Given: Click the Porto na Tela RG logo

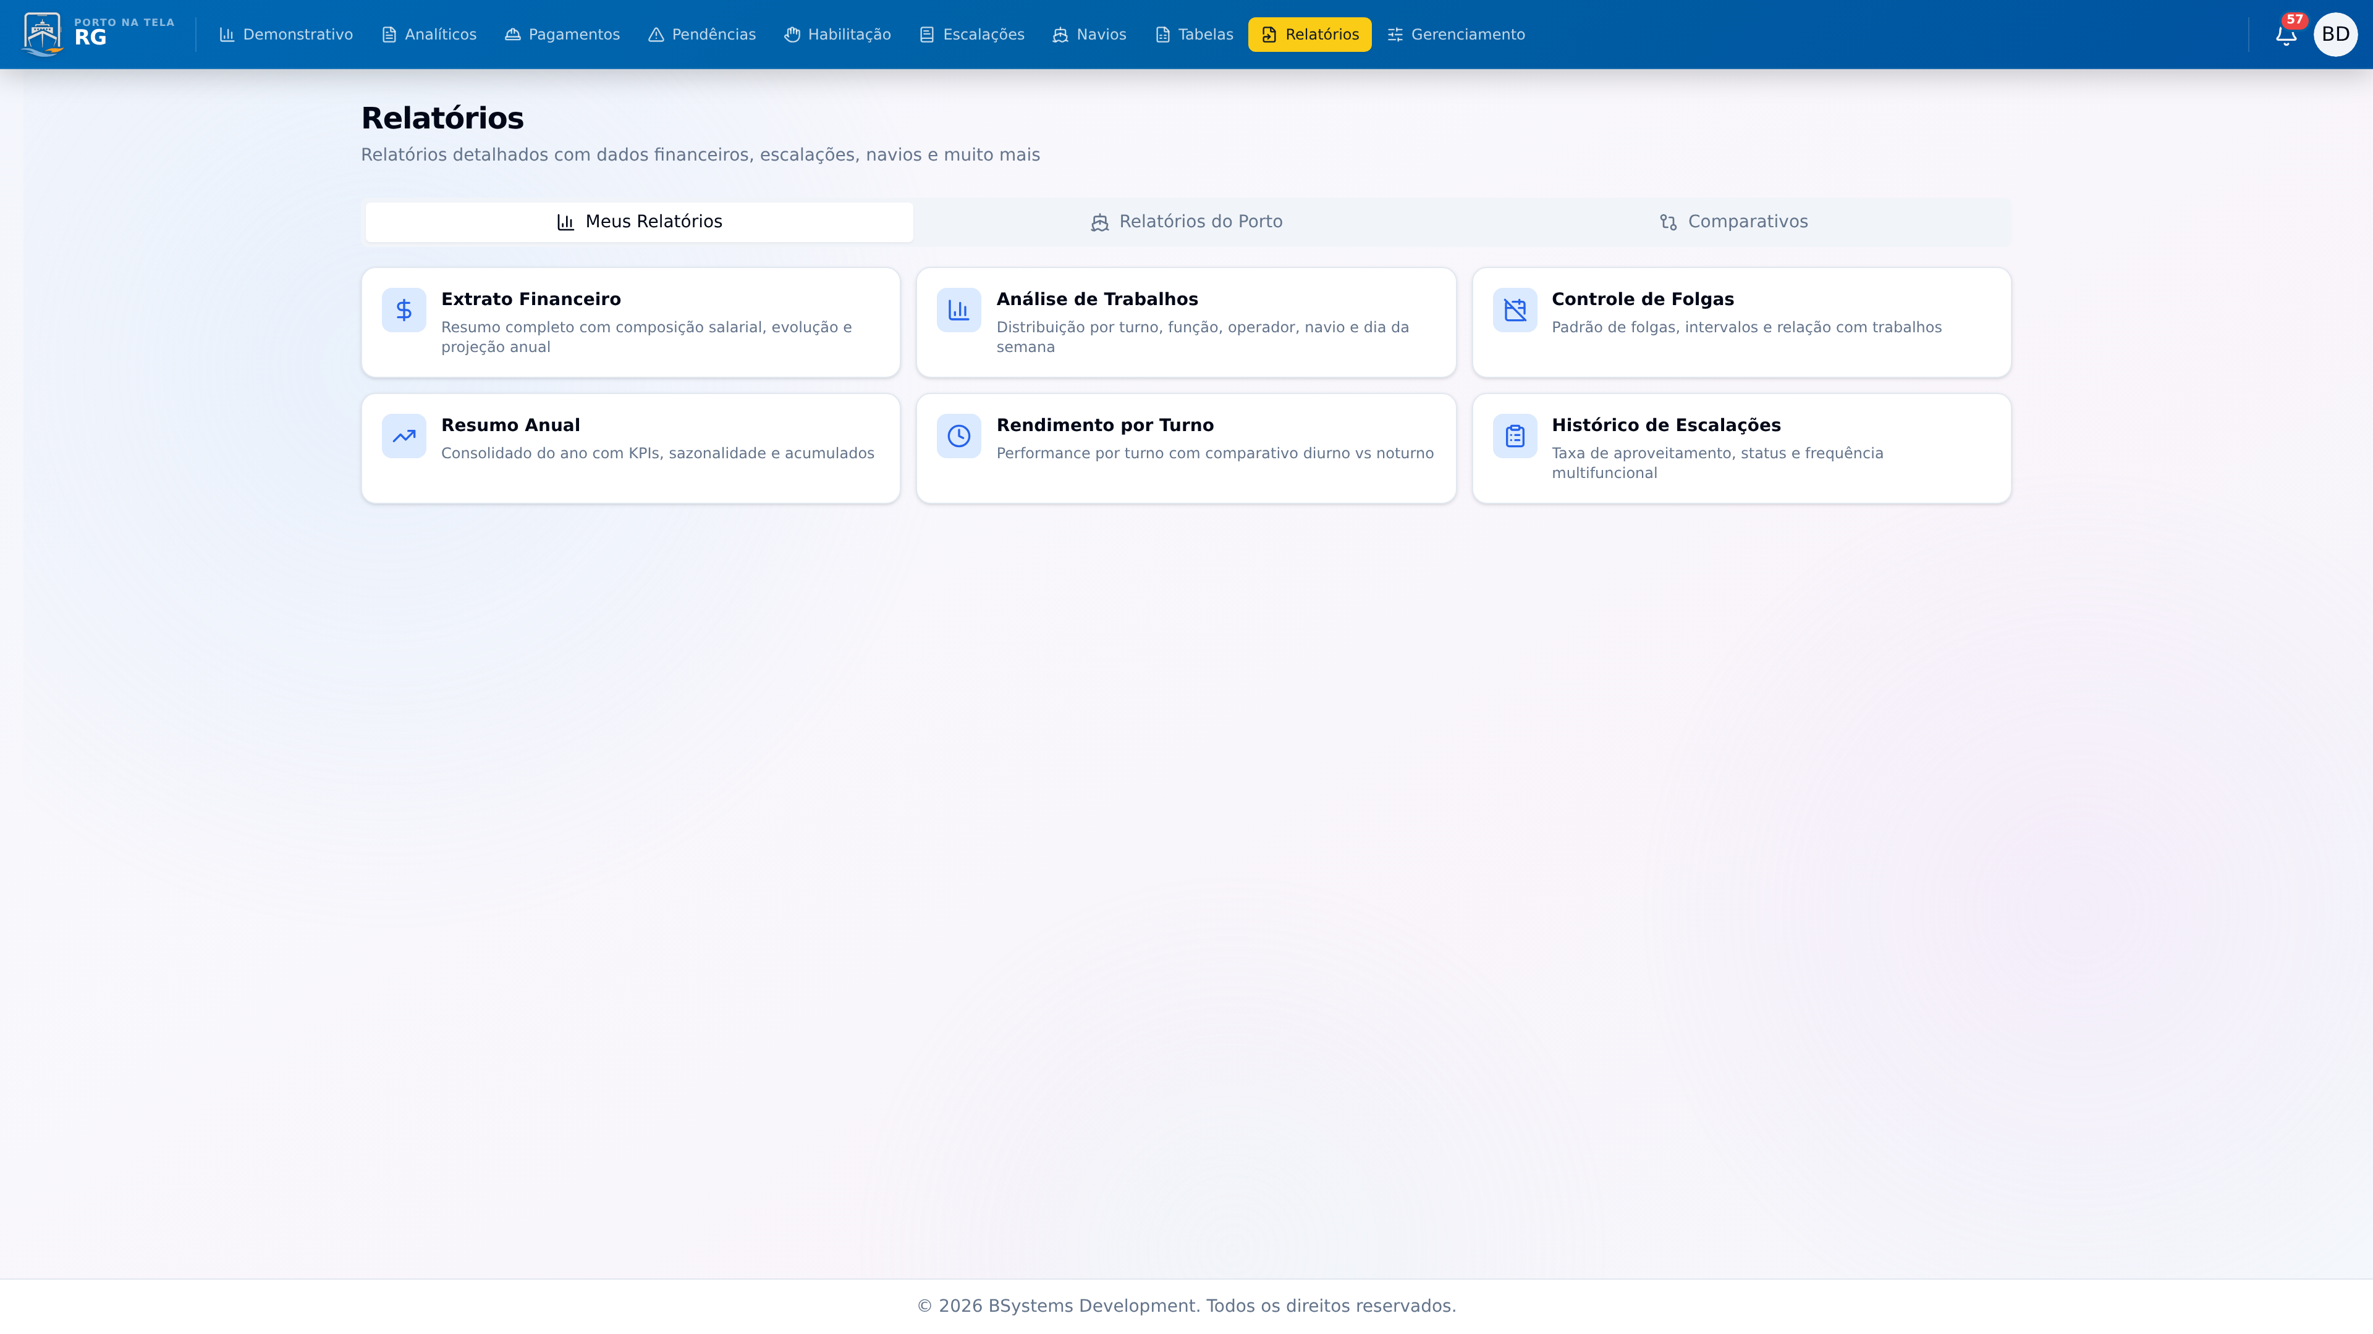Looking at the screenshot, I should tap(98, 33).
